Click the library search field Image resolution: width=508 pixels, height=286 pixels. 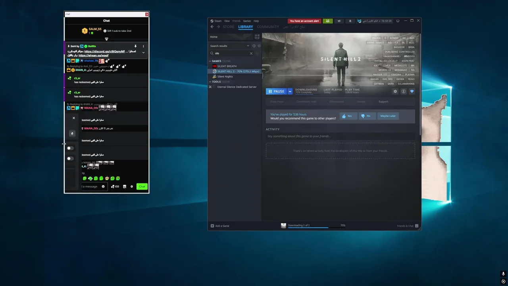click(231, 53)
